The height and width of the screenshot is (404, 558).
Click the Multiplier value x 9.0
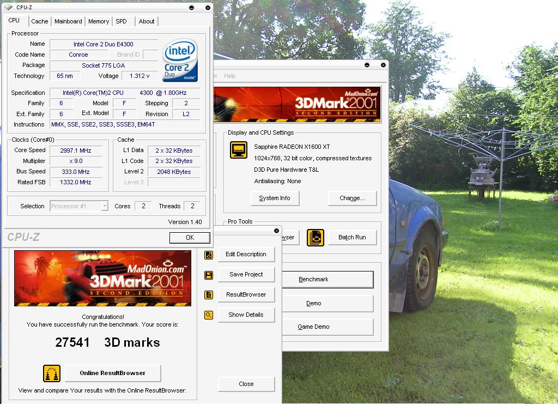tap(76, 161)
